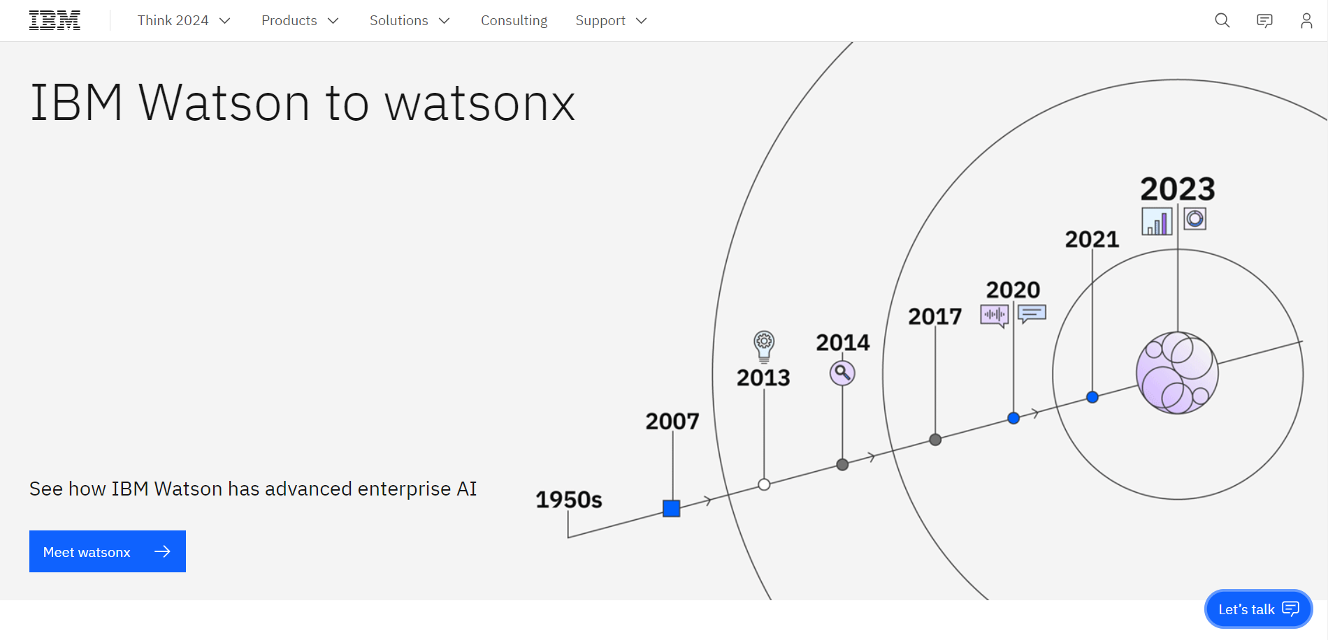This screenshot has height=640, width=1328.
Task: Select the lightbulb icon above 2013
Action: click(x=764, y=343)
